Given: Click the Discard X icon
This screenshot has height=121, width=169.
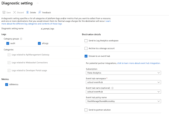Looking at the screenshot, I should pos(15,12).
